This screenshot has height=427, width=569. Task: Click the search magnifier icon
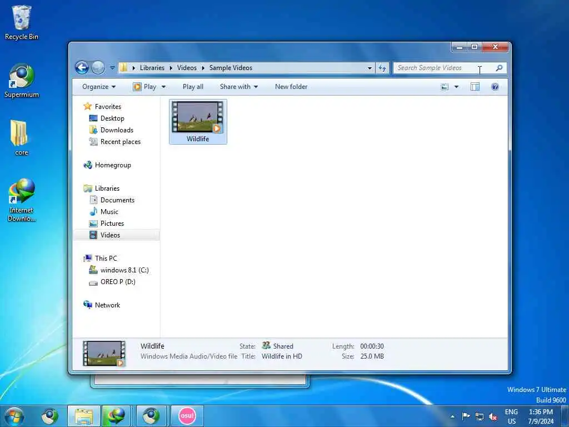tap(499, 68)
